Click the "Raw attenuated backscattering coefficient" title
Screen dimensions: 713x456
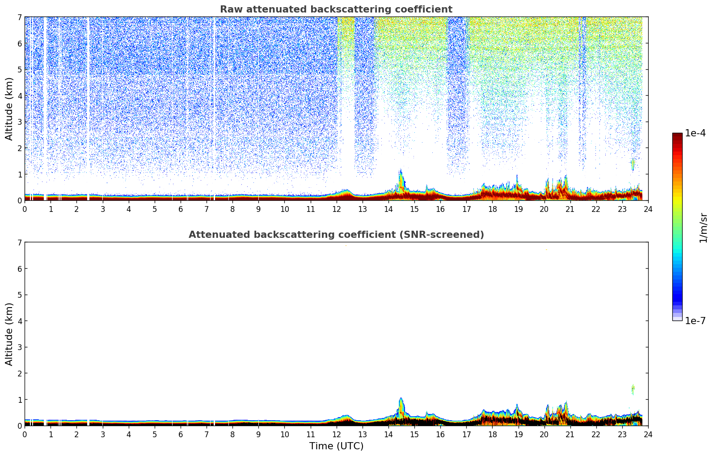pyautogui.click(x=336, y=9)
